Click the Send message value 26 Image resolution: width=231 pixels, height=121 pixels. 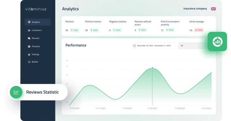point(191,30)
